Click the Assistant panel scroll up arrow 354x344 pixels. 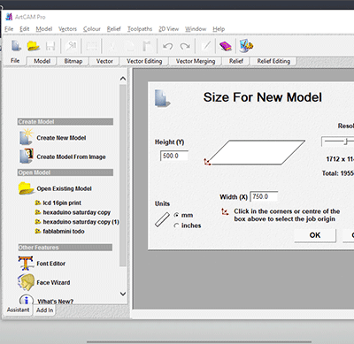point(123,79)
